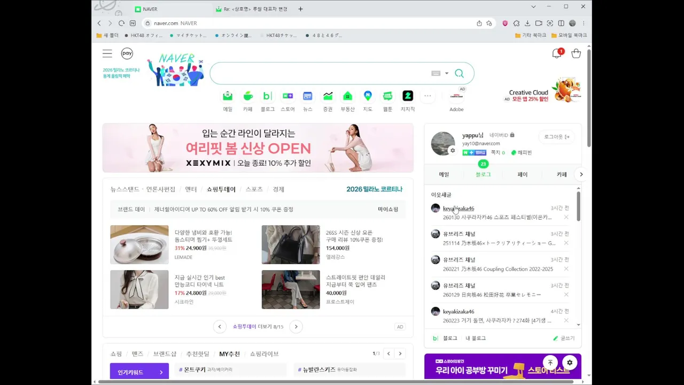This screenshot has height=385, width=684.
Task: Jump to top with up-arrow button
Action: click(550, 363)
